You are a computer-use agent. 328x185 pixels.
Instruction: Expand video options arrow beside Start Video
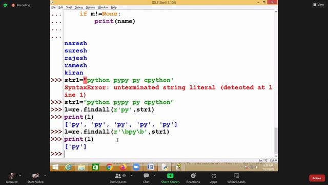[45, 176]
